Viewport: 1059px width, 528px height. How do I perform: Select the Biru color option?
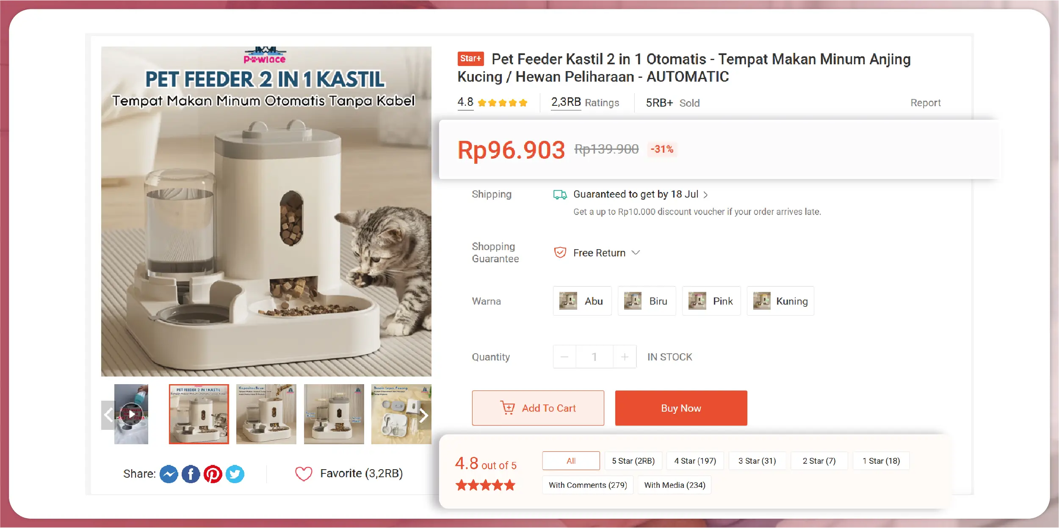click(x=646, y=301)
